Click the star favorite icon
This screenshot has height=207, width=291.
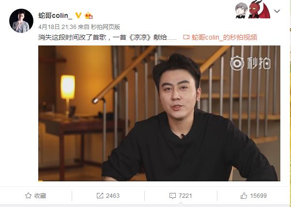point(28,195)
